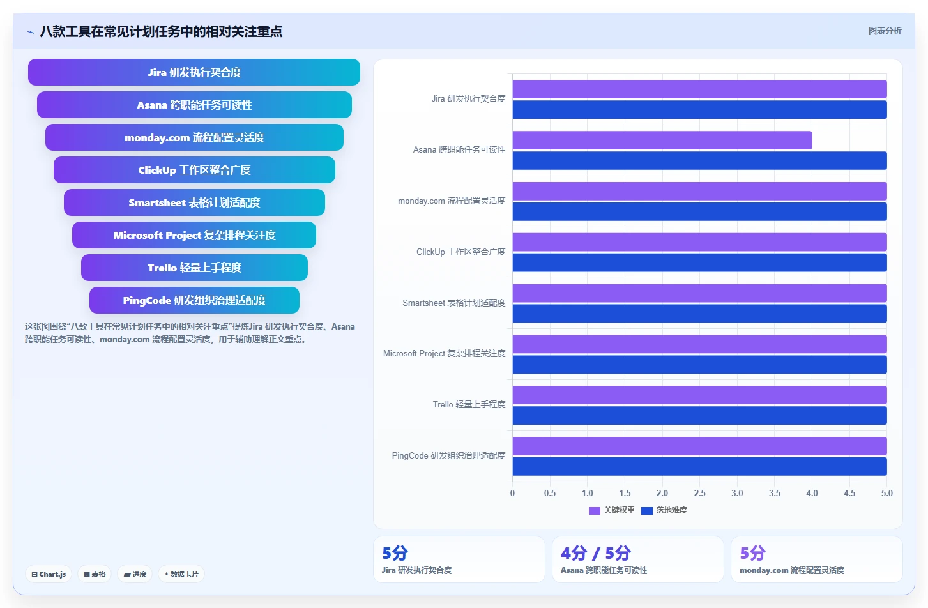
Task: Click the 进度 tag chip
Action: click(x=135, y=574)
